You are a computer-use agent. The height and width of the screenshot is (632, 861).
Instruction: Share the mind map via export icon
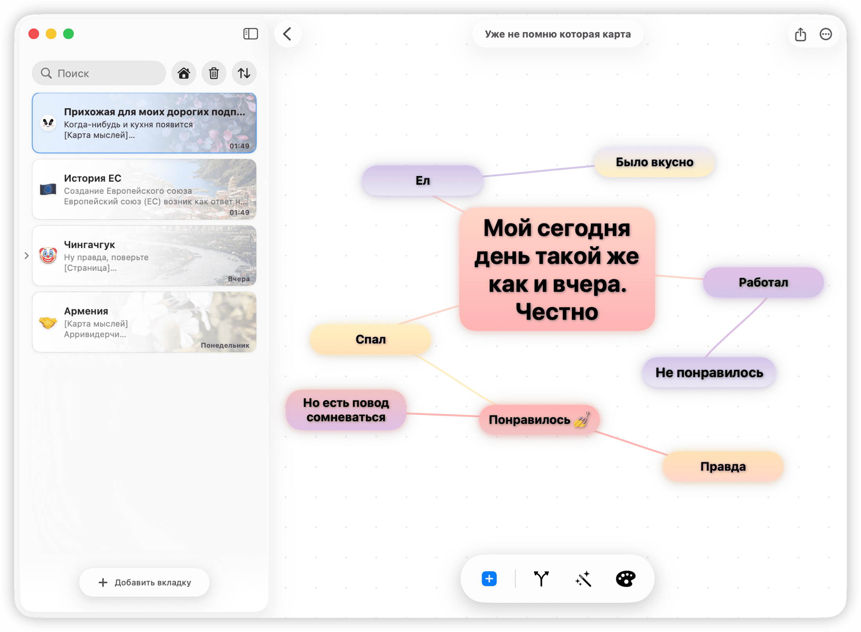tap(800, 34)
